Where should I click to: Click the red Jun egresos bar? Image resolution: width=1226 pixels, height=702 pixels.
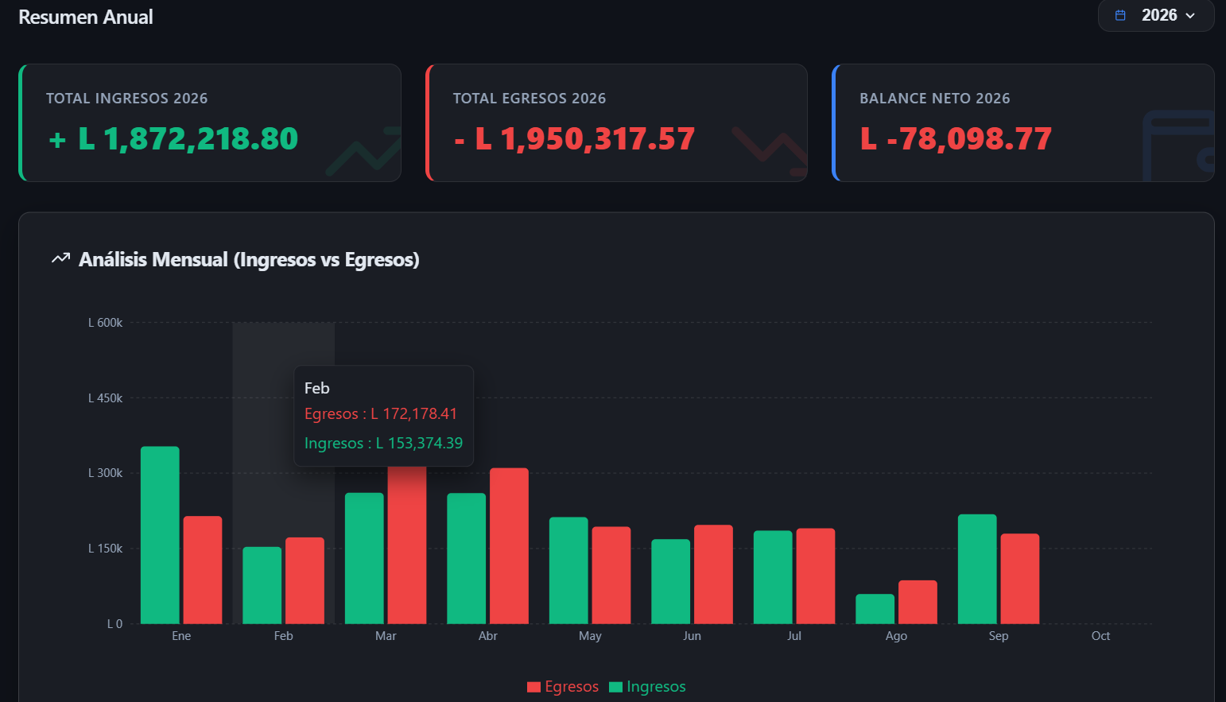click(x=713, y=574)
